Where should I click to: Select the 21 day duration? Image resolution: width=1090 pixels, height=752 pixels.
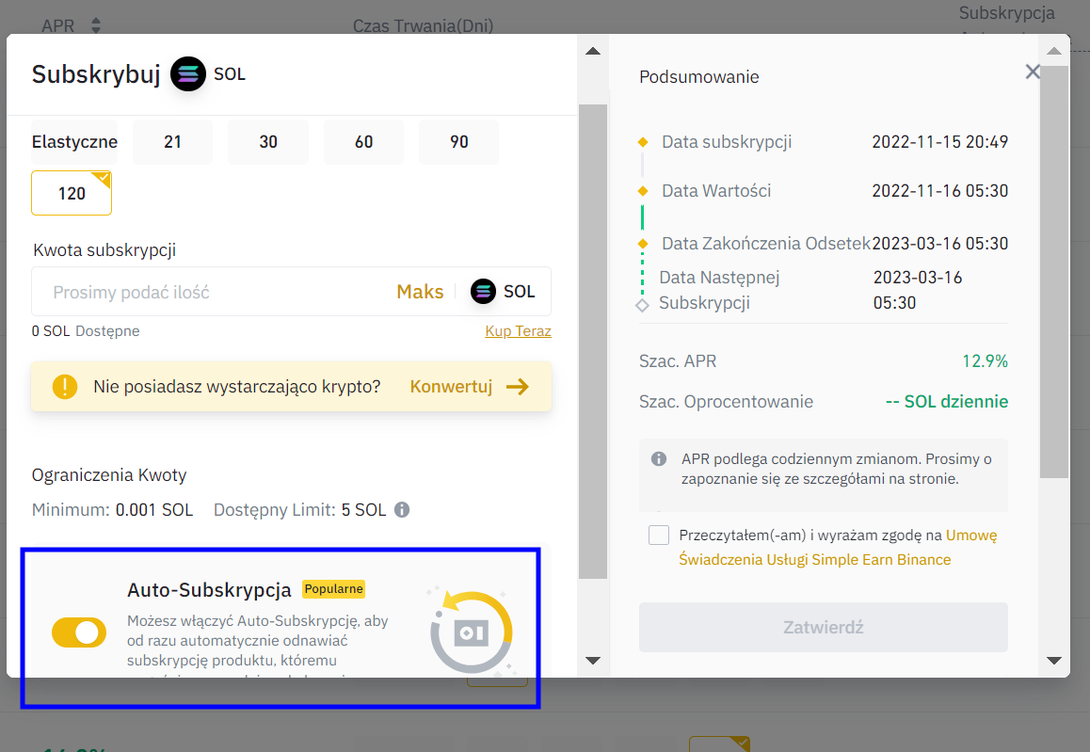[172, 142]
